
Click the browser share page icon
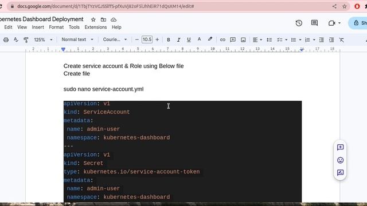[334, 6]
